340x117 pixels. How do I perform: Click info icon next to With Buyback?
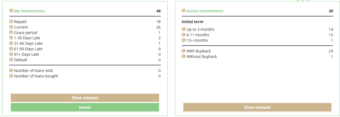(184, 51)
